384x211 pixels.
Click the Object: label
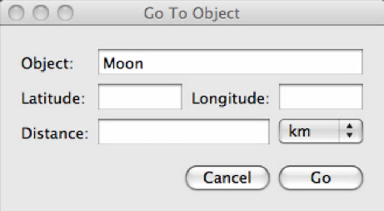tap(47, 63)
